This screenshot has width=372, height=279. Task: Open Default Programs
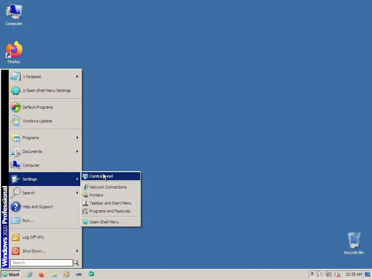pyautogui.click(x=45, y=107)
